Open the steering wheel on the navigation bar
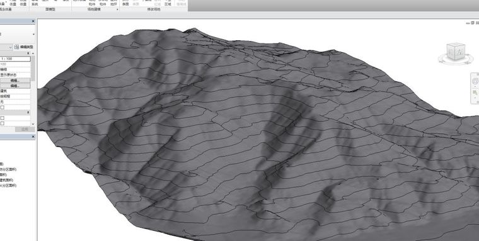The height and width of the screenshot is (241, 479). tap(476, 81)
